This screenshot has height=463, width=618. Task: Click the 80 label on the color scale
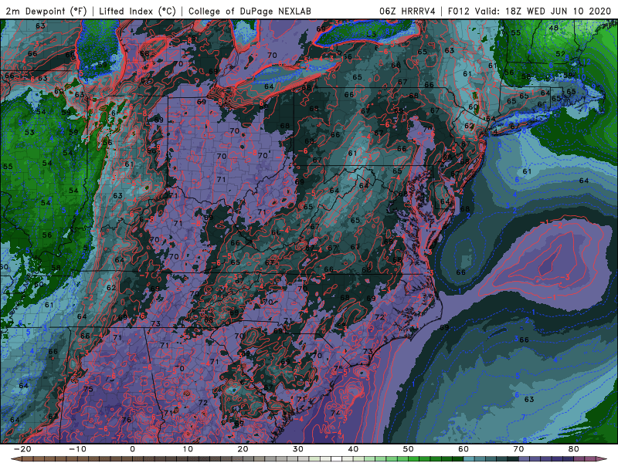[x=574, y=449]
